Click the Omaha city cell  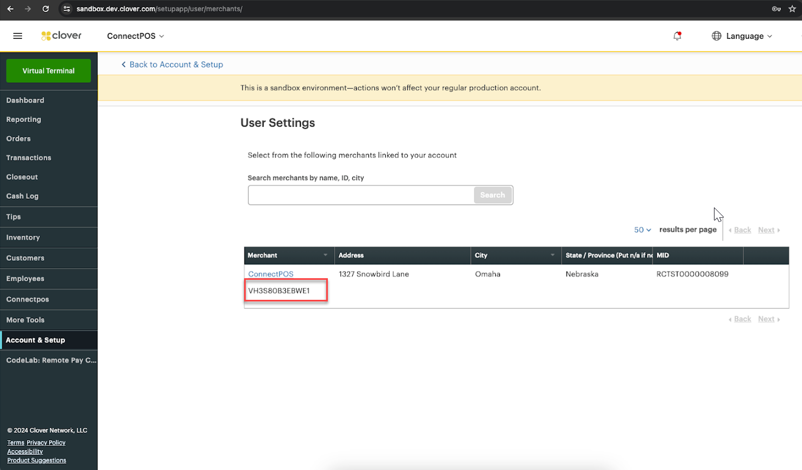pyautogui.click(x=488, y=274)
